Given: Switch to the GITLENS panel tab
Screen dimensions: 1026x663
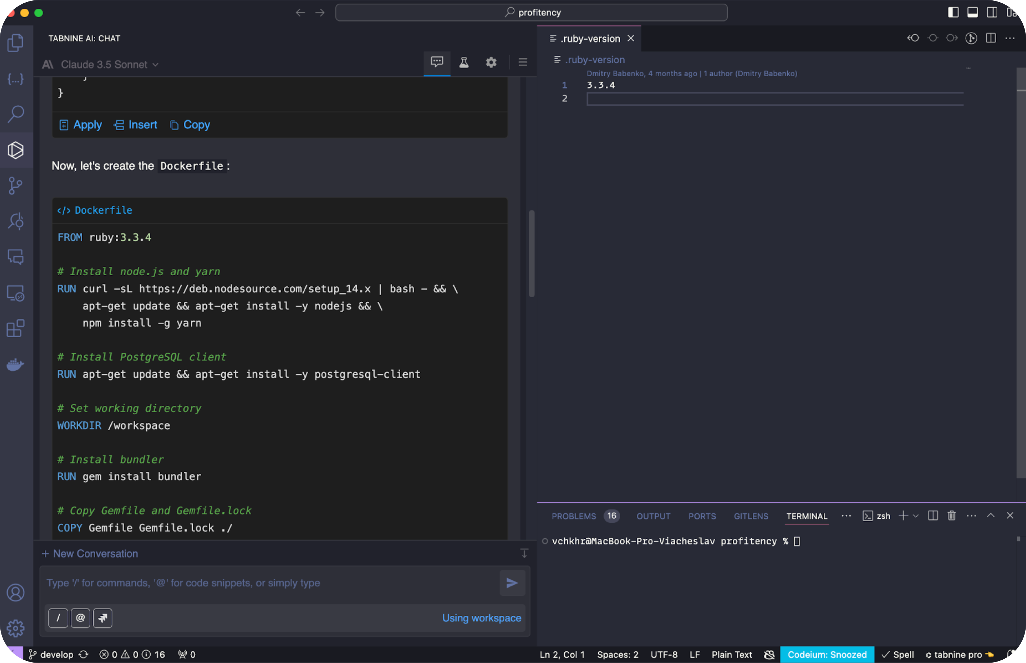Looking at the screenshot, I should [x=751, y=516].
